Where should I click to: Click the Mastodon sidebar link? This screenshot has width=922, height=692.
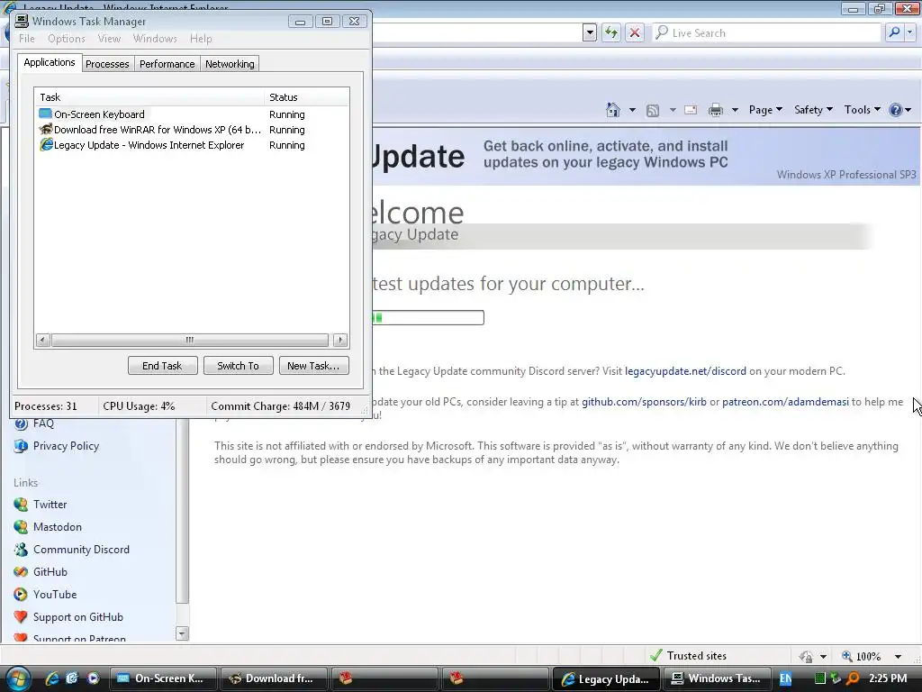tap(57, 526)
